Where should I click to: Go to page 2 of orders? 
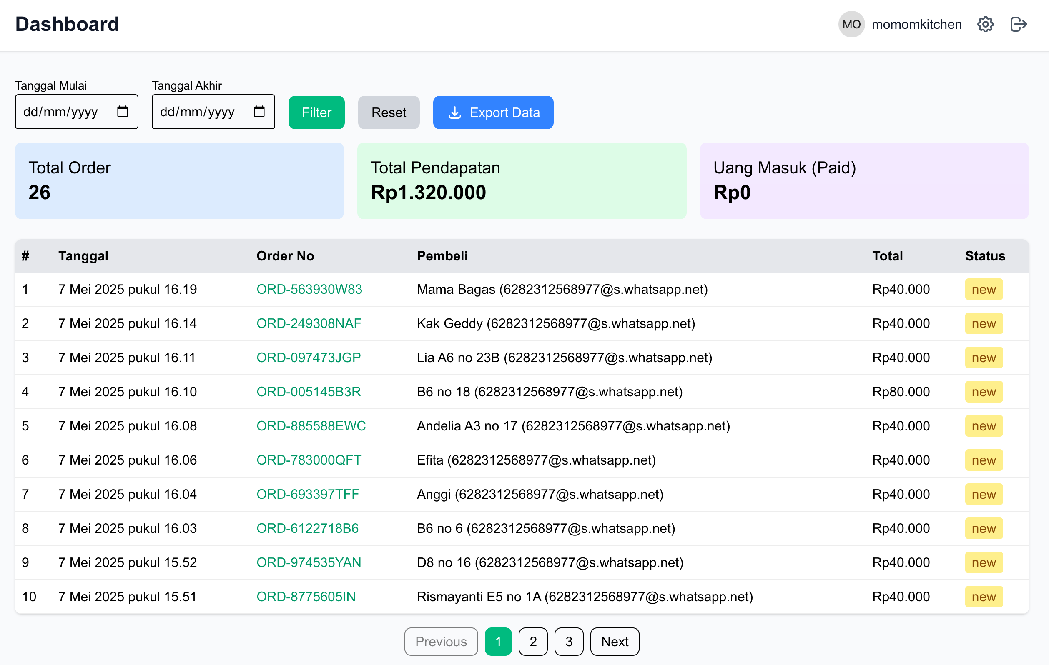533,642
